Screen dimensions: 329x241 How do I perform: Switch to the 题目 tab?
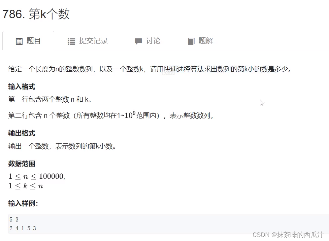click(x=28, y=41)
